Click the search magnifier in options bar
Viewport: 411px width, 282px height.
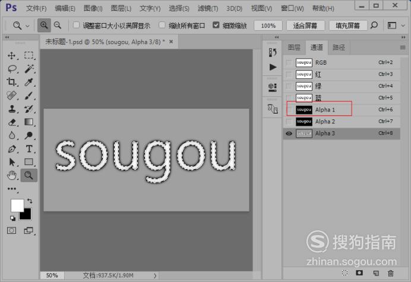point(374,26)
